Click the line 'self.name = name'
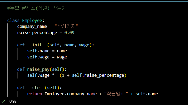Screen dimensions: 188x105 pyautogui.click(x=47, y=51)
